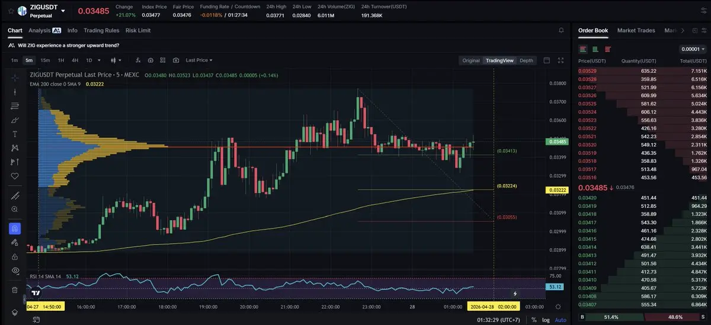This screenshot has width=711, height=325.
Task: Toggle log scale
Action: [546, 320]
